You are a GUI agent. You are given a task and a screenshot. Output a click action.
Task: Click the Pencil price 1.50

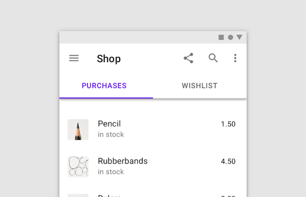[x=228, y=124]
